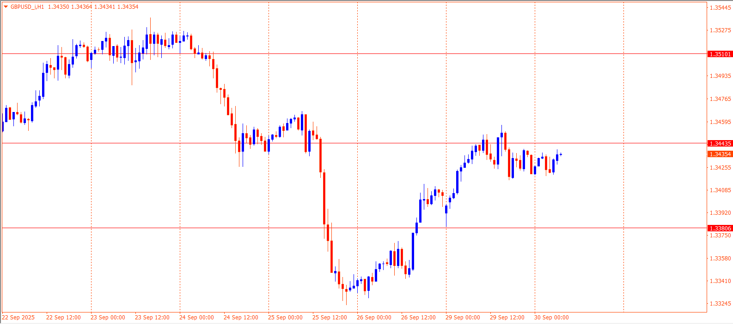Click the 1.34765 value on price axis
Screen dimensions: 733x324
click(x=720, y=99)
